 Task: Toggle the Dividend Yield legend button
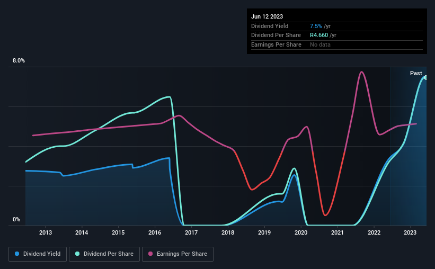(x=38, y=254)
